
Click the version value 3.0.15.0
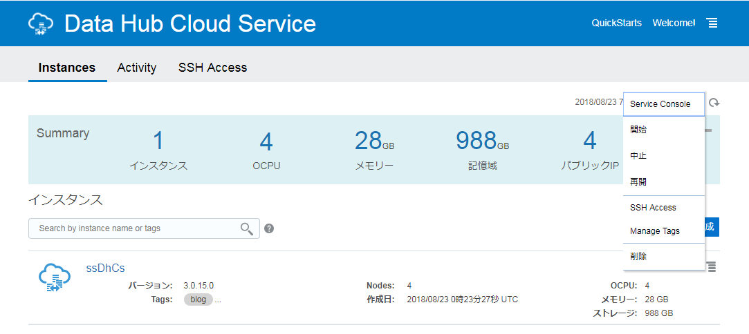[198, 286]
